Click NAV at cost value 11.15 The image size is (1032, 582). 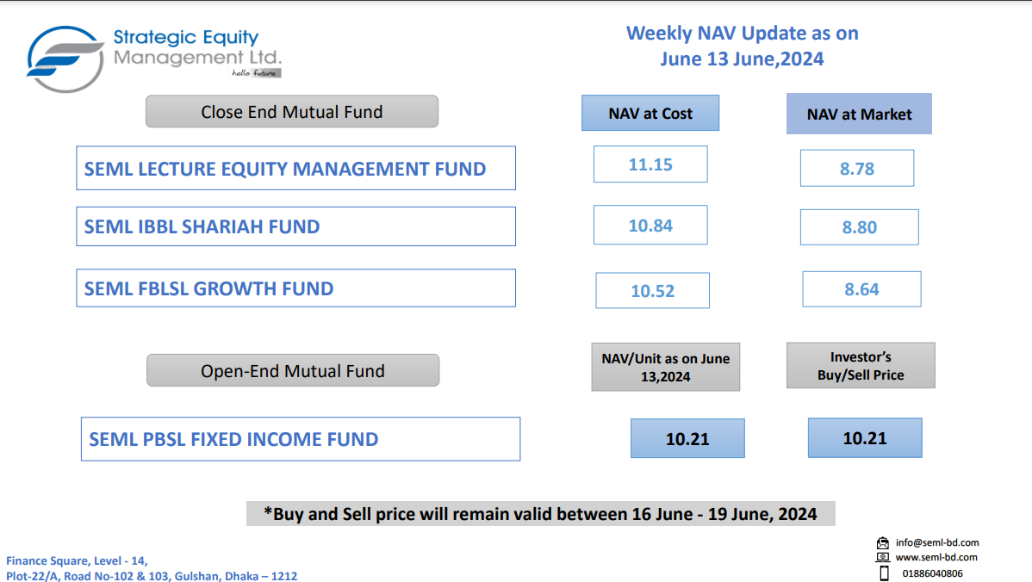click(650, 164)
